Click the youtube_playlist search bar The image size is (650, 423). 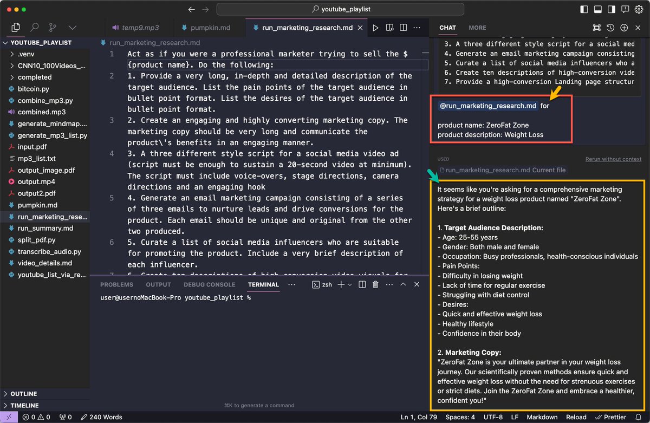coord(341,9)
